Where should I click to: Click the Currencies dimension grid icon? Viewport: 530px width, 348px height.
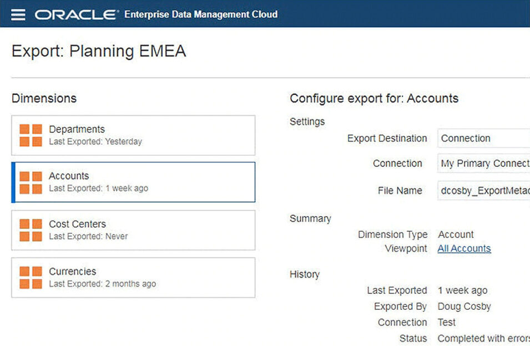click(x=31, y=277)
